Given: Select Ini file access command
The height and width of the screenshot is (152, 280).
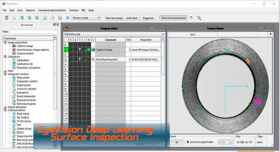Looking at the screenshot, I should pos(24,121).
